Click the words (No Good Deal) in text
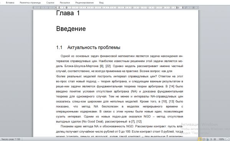This screenshot has width=230, height=141. (92, 122)
